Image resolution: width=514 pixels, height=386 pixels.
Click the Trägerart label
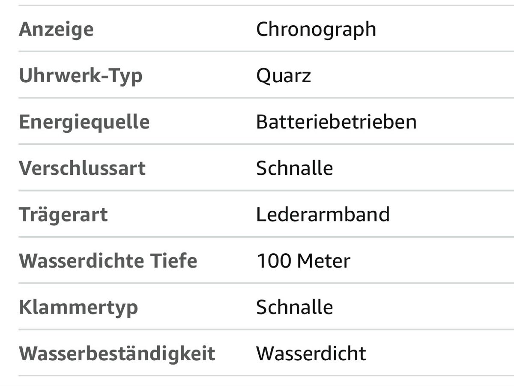coord(63,215)
